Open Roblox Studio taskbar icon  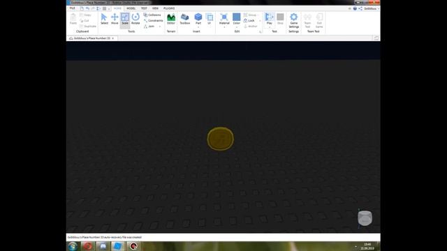pos(118,246)
